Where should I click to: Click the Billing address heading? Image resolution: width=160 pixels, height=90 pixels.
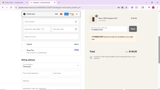coord(28,60)
